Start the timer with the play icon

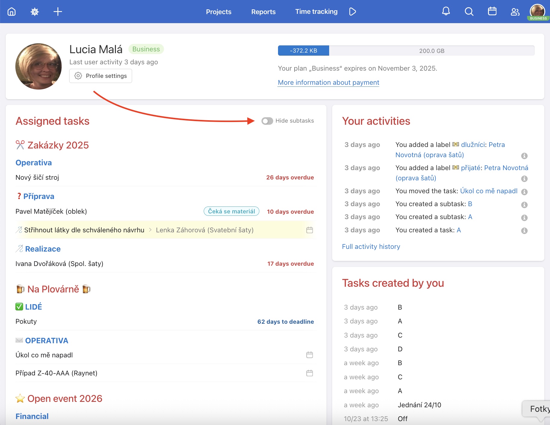pos(352,11)
